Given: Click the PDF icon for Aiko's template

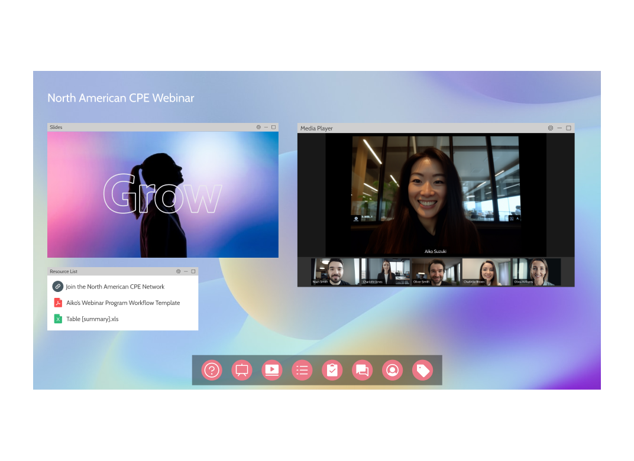Looking at the screenshot, I should pos(58,303).
